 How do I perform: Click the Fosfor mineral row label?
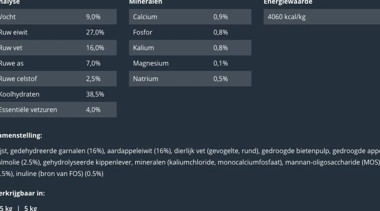(x=143, y=32)
